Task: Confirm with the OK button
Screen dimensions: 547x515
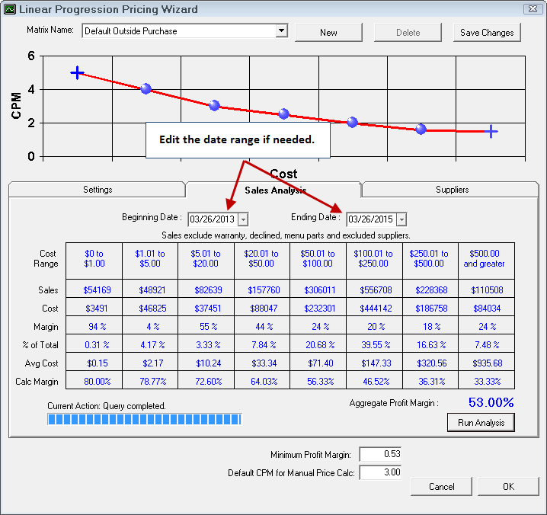Action: pyautogui.click(x=508, y=486)
